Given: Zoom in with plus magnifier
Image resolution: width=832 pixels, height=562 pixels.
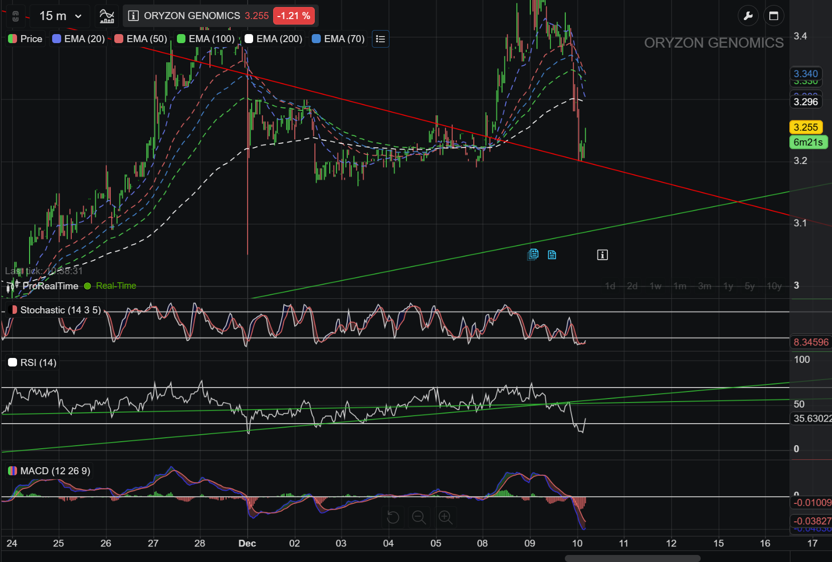Looking at the screenshot, I should tap(446, 517).
